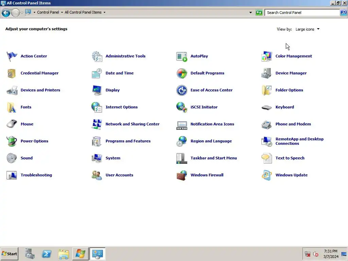Select the All Control Panel Items breadcrumb
This screenshot has height=261, width=348.
[83, 12]
